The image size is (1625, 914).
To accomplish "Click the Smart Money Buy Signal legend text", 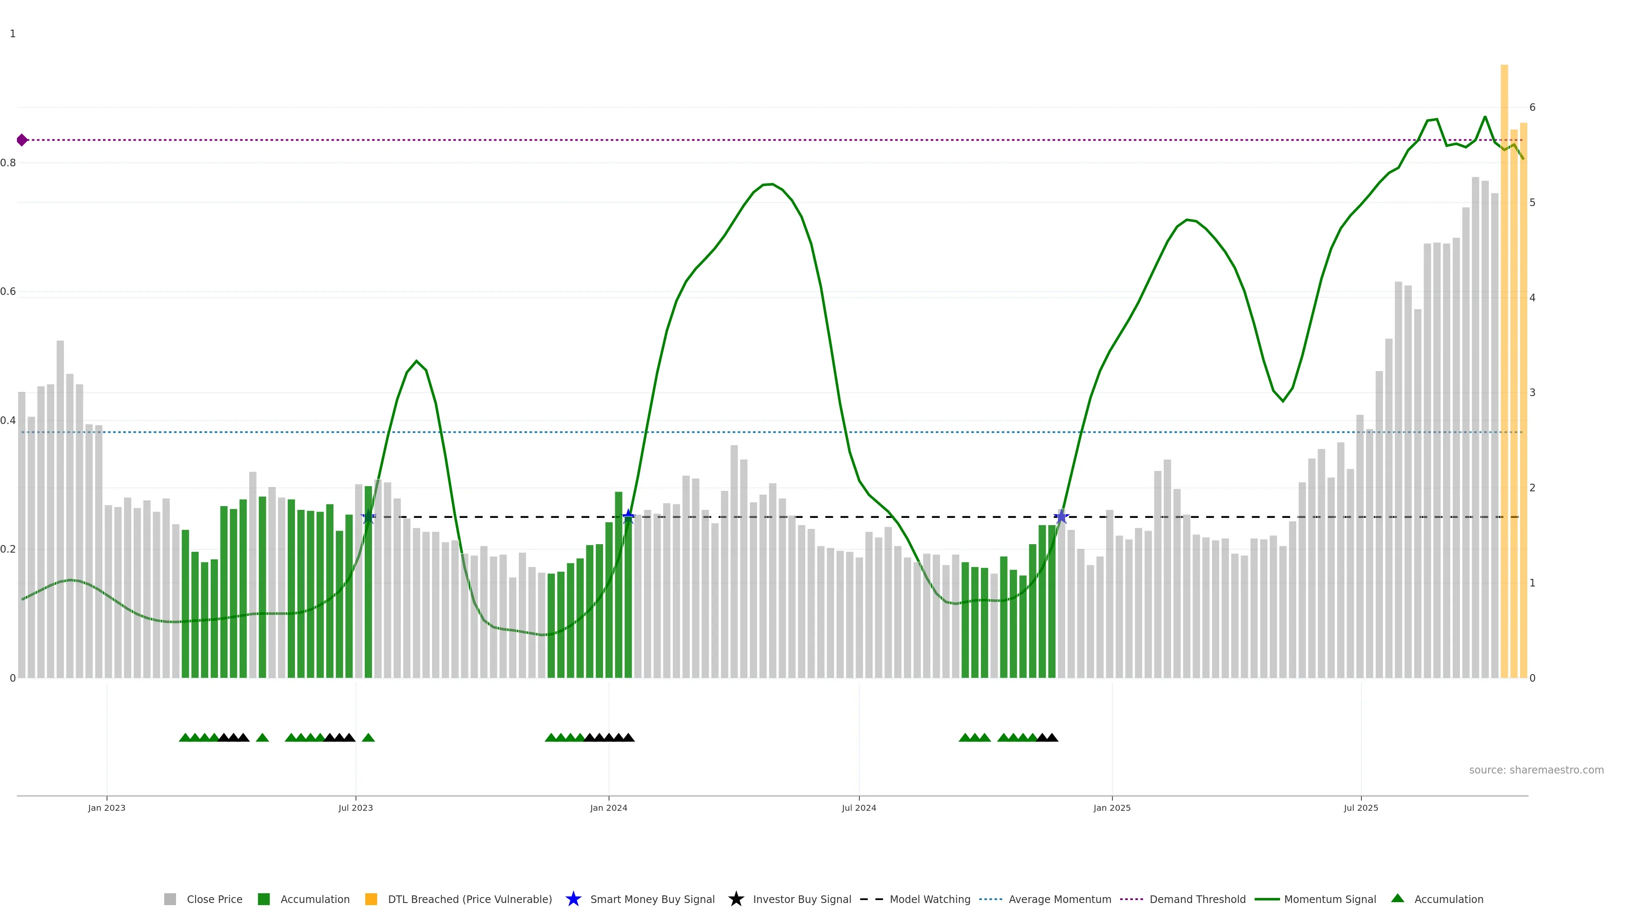I will [x=652, y=899].
